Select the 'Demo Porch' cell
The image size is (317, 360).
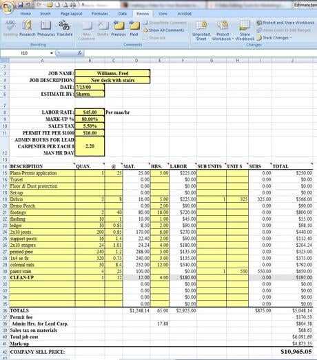[x=42, y=206]
